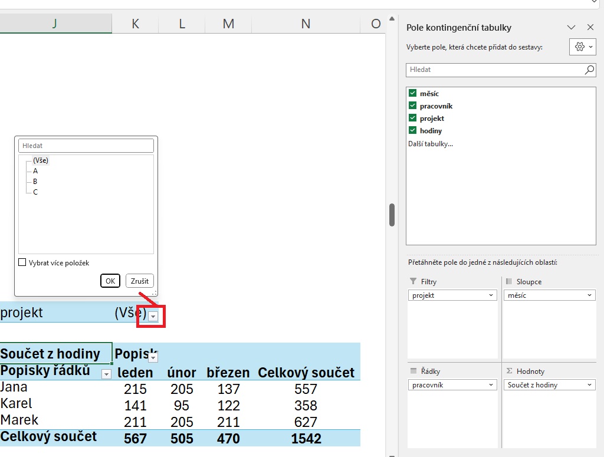
Task: Select item B in the filter list
Action: pos(35,182)
